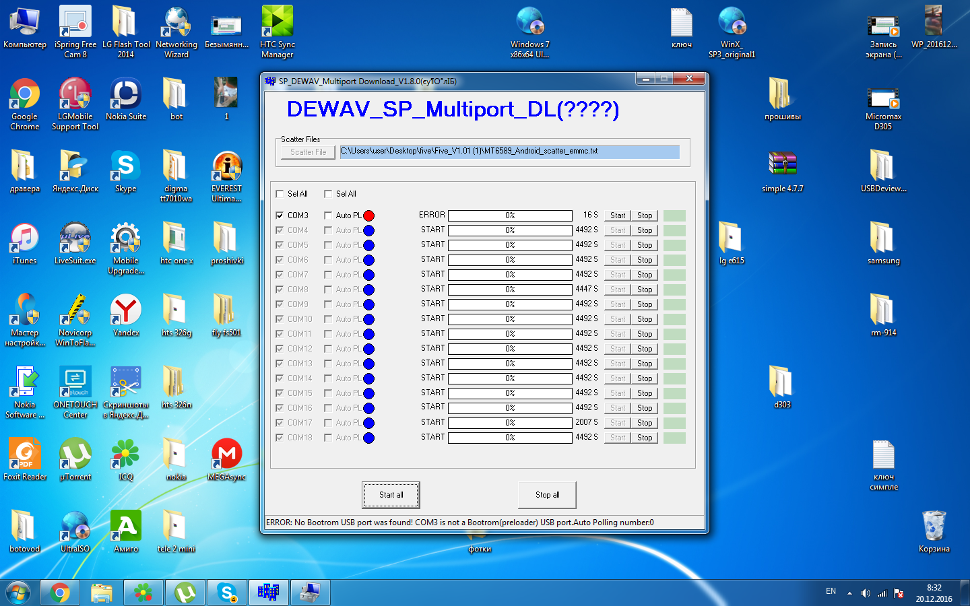This screenshot has height=606, width=970.
Task: Click the uTorrent icon in the taskbar
Action: (185, 593)
